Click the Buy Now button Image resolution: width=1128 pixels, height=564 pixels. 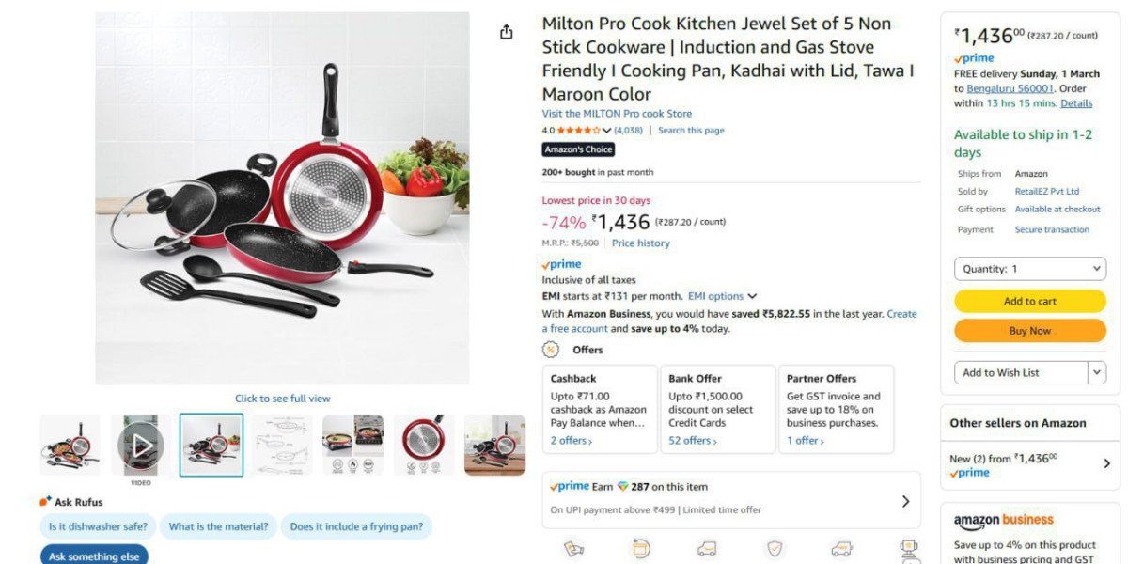point(1029,331)
